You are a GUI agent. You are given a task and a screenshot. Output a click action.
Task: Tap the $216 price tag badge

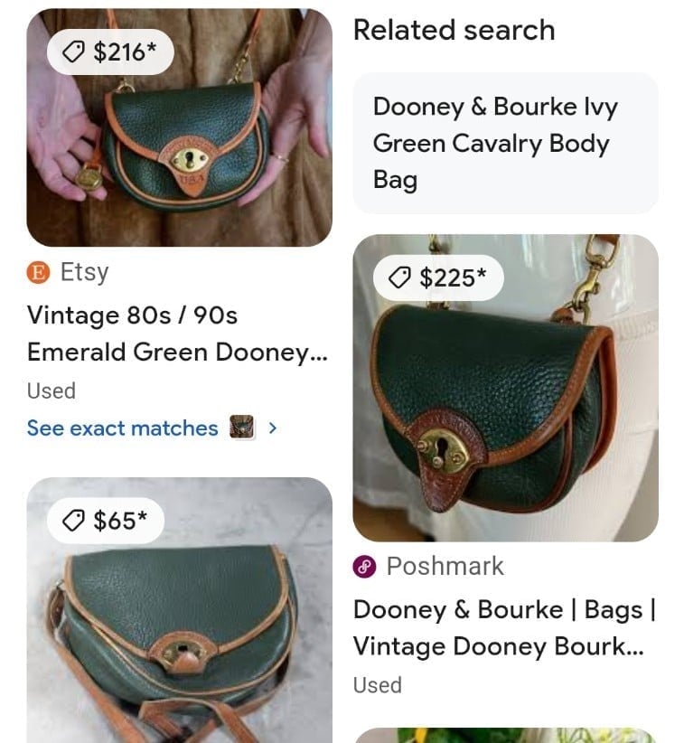110,52
